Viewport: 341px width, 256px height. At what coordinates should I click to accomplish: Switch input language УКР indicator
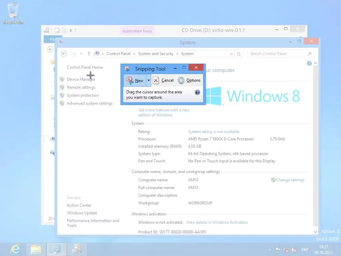(x=304, y=249)
